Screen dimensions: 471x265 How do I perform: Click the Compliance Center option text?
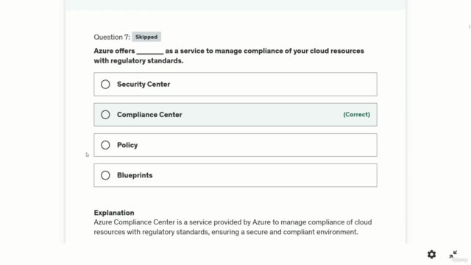pyautogui.click(x=149, y=115)
